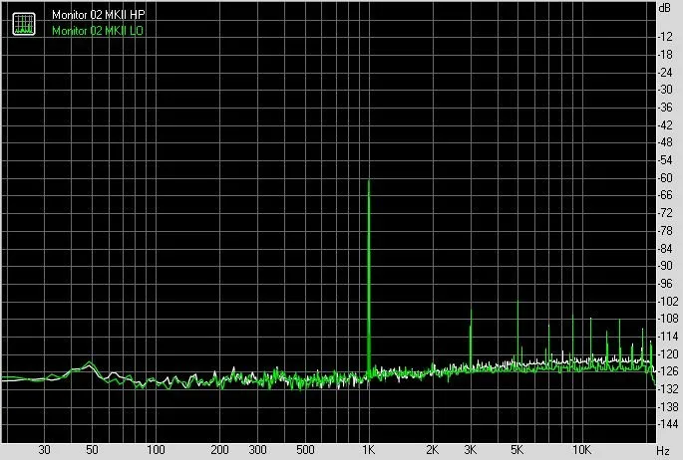
Task: Click the '-90' dB scale label
Action: 665,266
